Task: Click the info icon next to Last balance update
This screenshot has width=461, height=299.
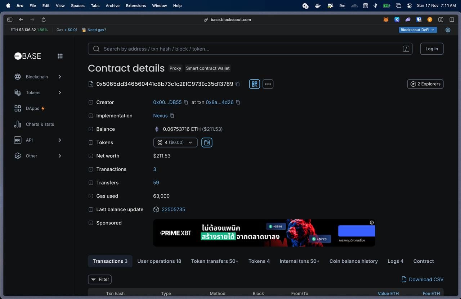Action: pos(91,209)
